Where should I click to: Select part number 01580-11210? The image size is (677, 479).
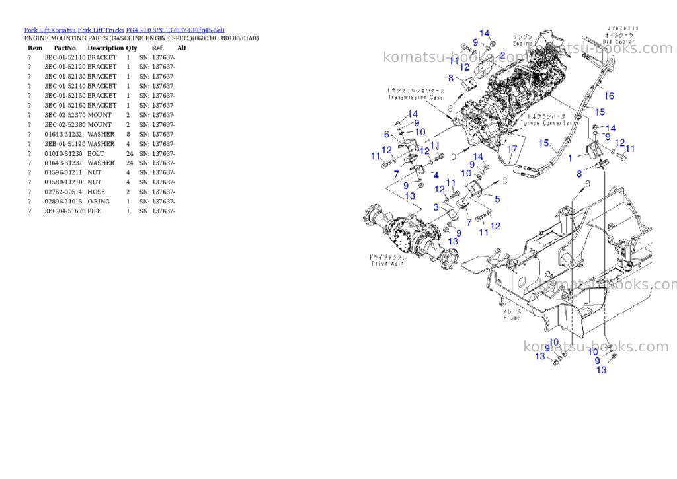click(63, 182)
